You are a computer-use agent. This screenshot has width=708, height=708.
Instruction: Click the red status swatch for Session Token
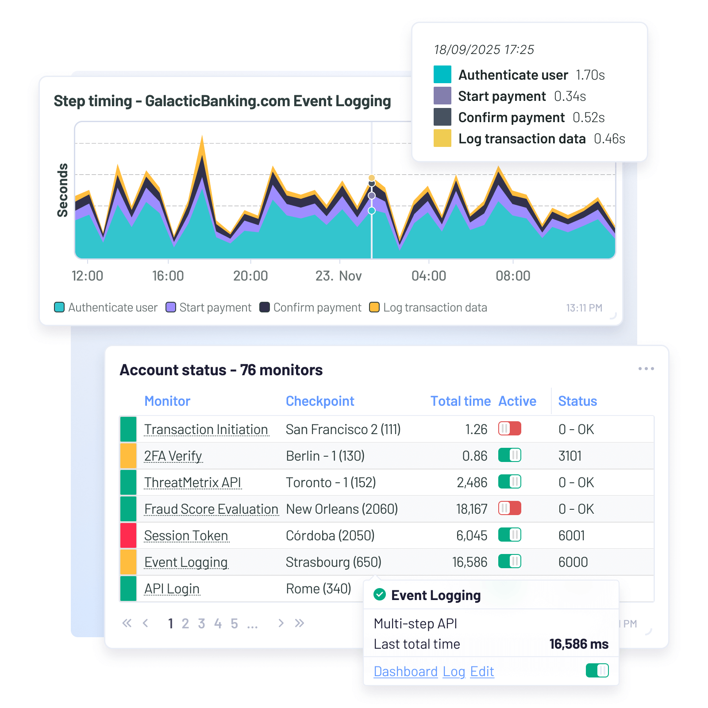[x=128, y=535]
